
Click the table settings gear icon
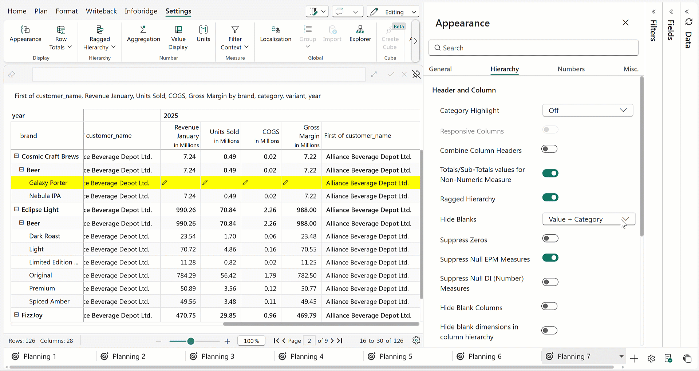[x=416, y=340]
